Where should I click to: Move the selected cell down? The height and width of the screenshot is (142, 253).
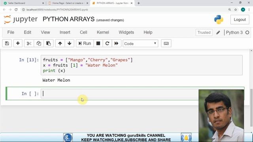tap(70, 43)
